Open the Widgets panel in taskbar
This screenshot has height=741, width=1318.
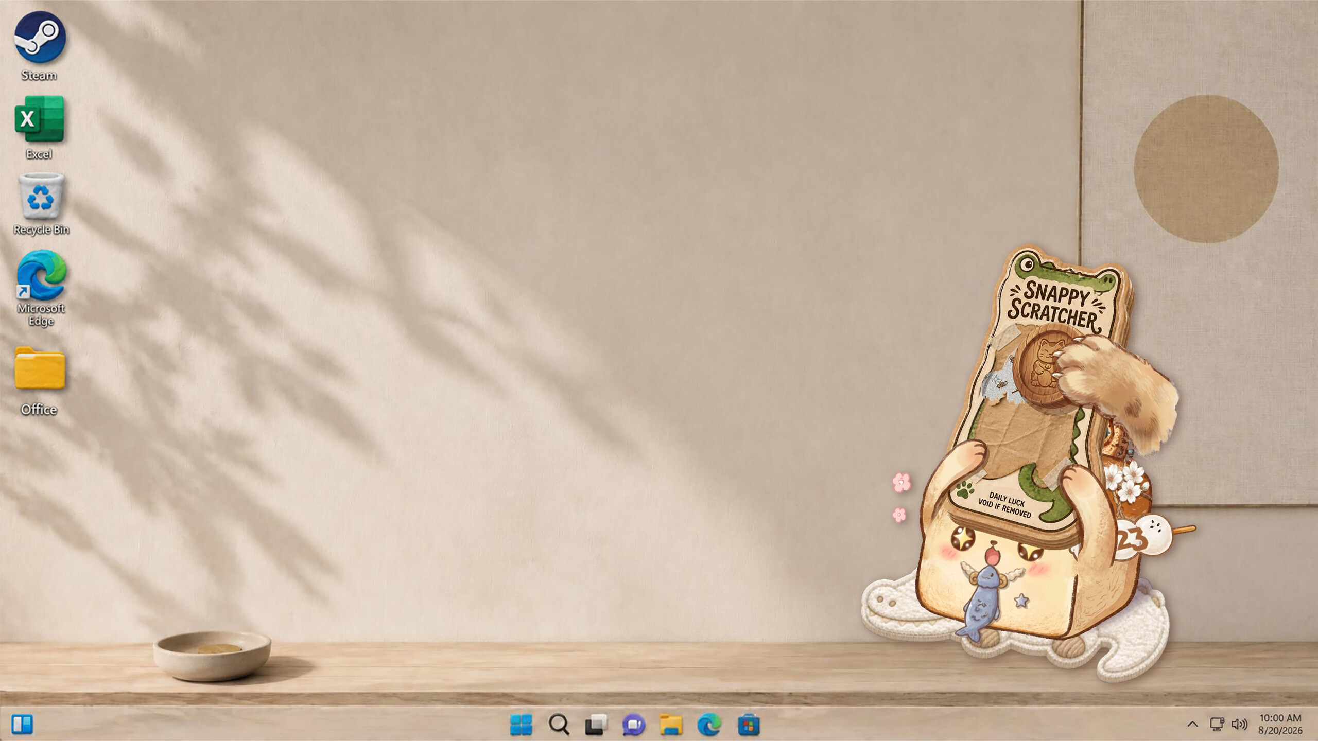[x=22, y=724]
